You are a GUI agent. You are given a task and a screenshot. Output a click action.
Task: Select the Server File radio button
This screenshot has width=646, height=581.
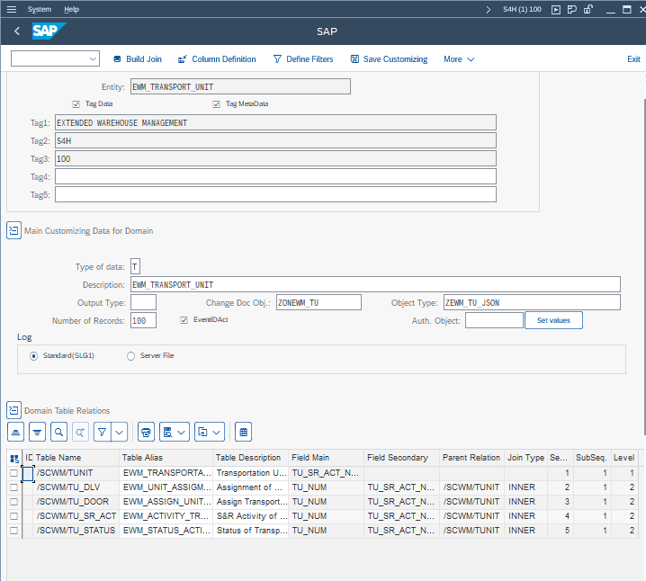pos(131,356)
